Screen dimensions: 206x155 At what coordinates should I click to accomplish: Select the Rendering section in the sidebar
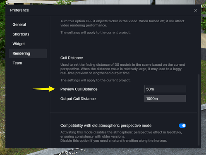pos(28,53)
